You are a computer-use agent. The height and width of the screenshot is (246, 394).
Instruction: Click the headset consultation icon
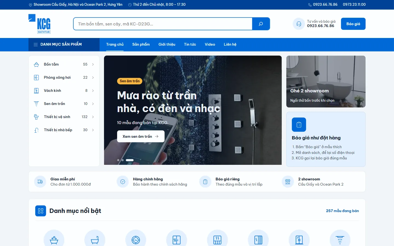(x=299, y=24)
